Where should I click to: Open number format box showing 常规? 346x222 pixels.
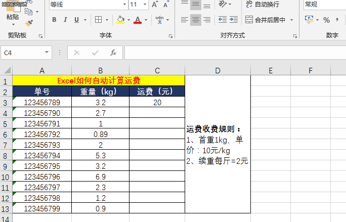coord(325,5)
